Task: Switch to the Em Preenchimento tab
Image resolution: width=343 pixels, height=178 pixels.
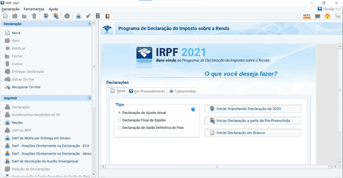Action: 147,91
